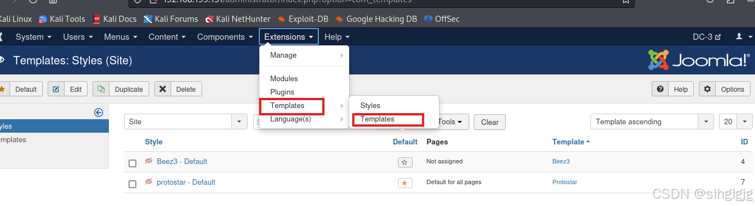The image size is (755, 206).
Task: Check the protostar - Default row checkbox
Action: (132, 184)
